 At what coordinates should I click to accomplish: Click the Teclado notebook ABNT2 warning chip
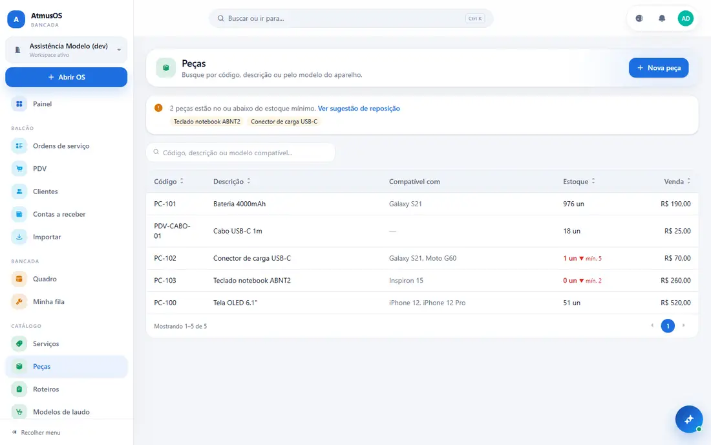207,122
